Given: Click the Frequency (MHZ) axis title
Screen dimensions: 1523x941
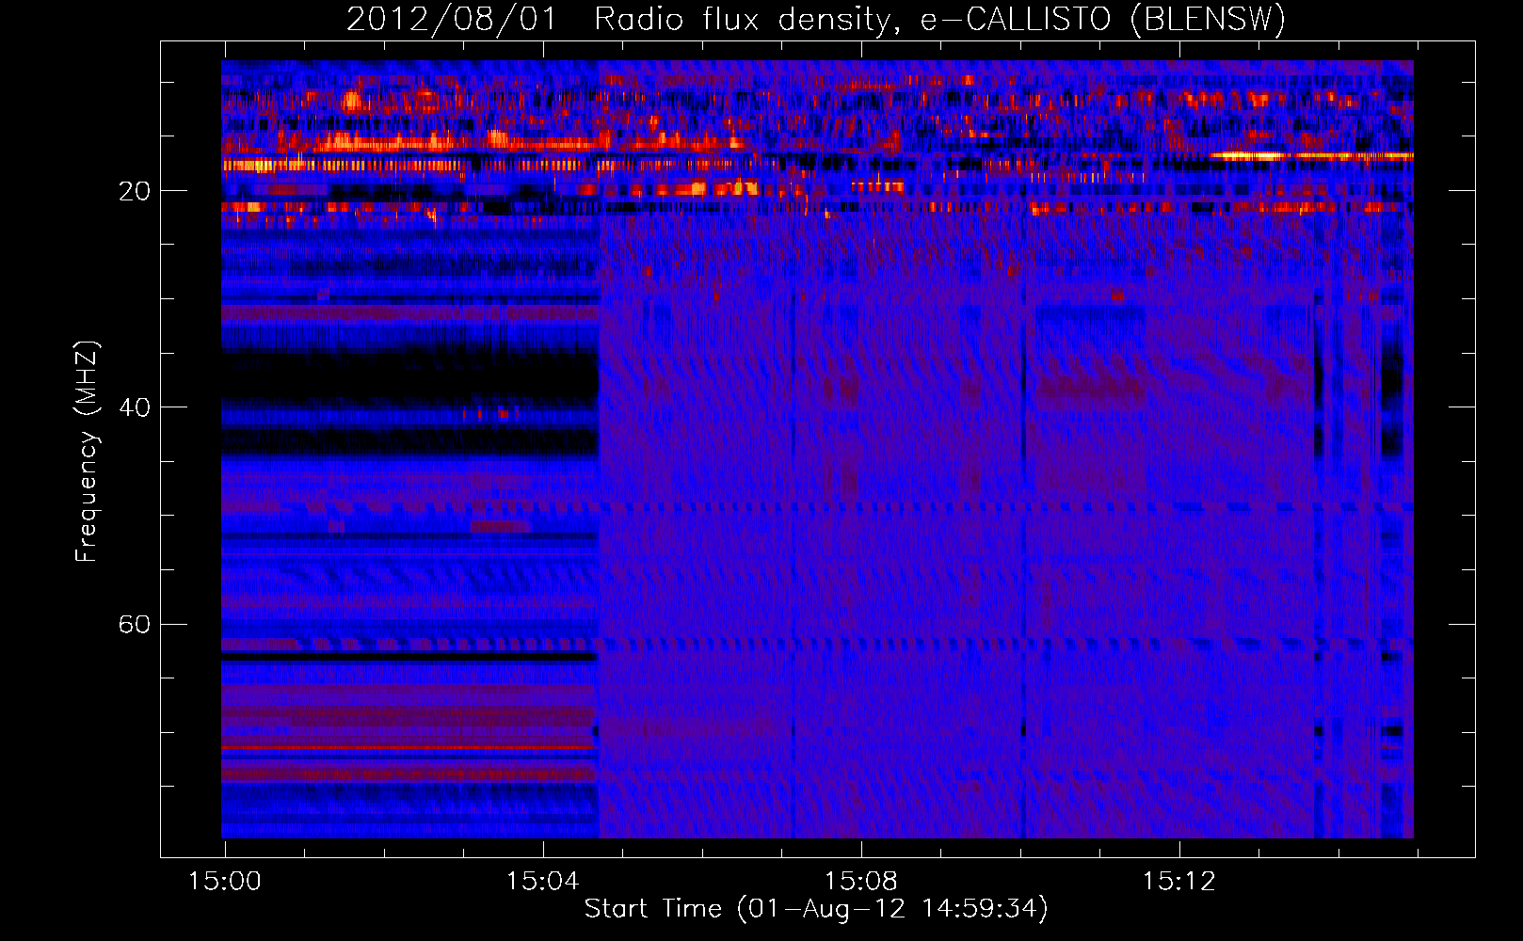Looking at the screenshot, I should pyautogui.click(x=87, y=452).
